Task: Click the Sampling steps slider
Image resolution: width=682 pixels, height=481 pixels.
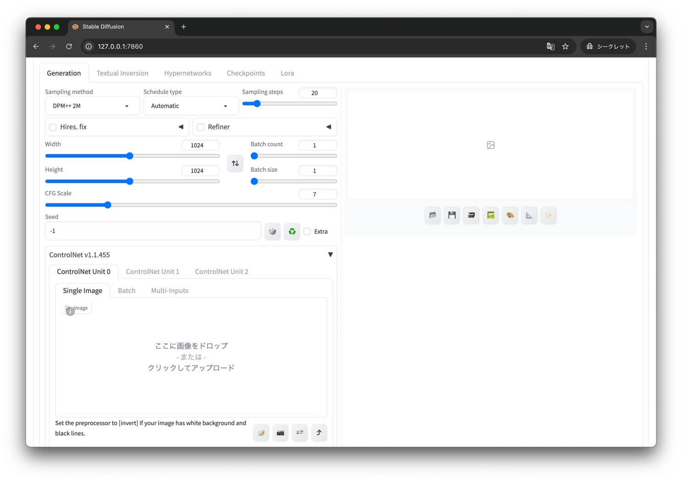Action: point(289,104)
